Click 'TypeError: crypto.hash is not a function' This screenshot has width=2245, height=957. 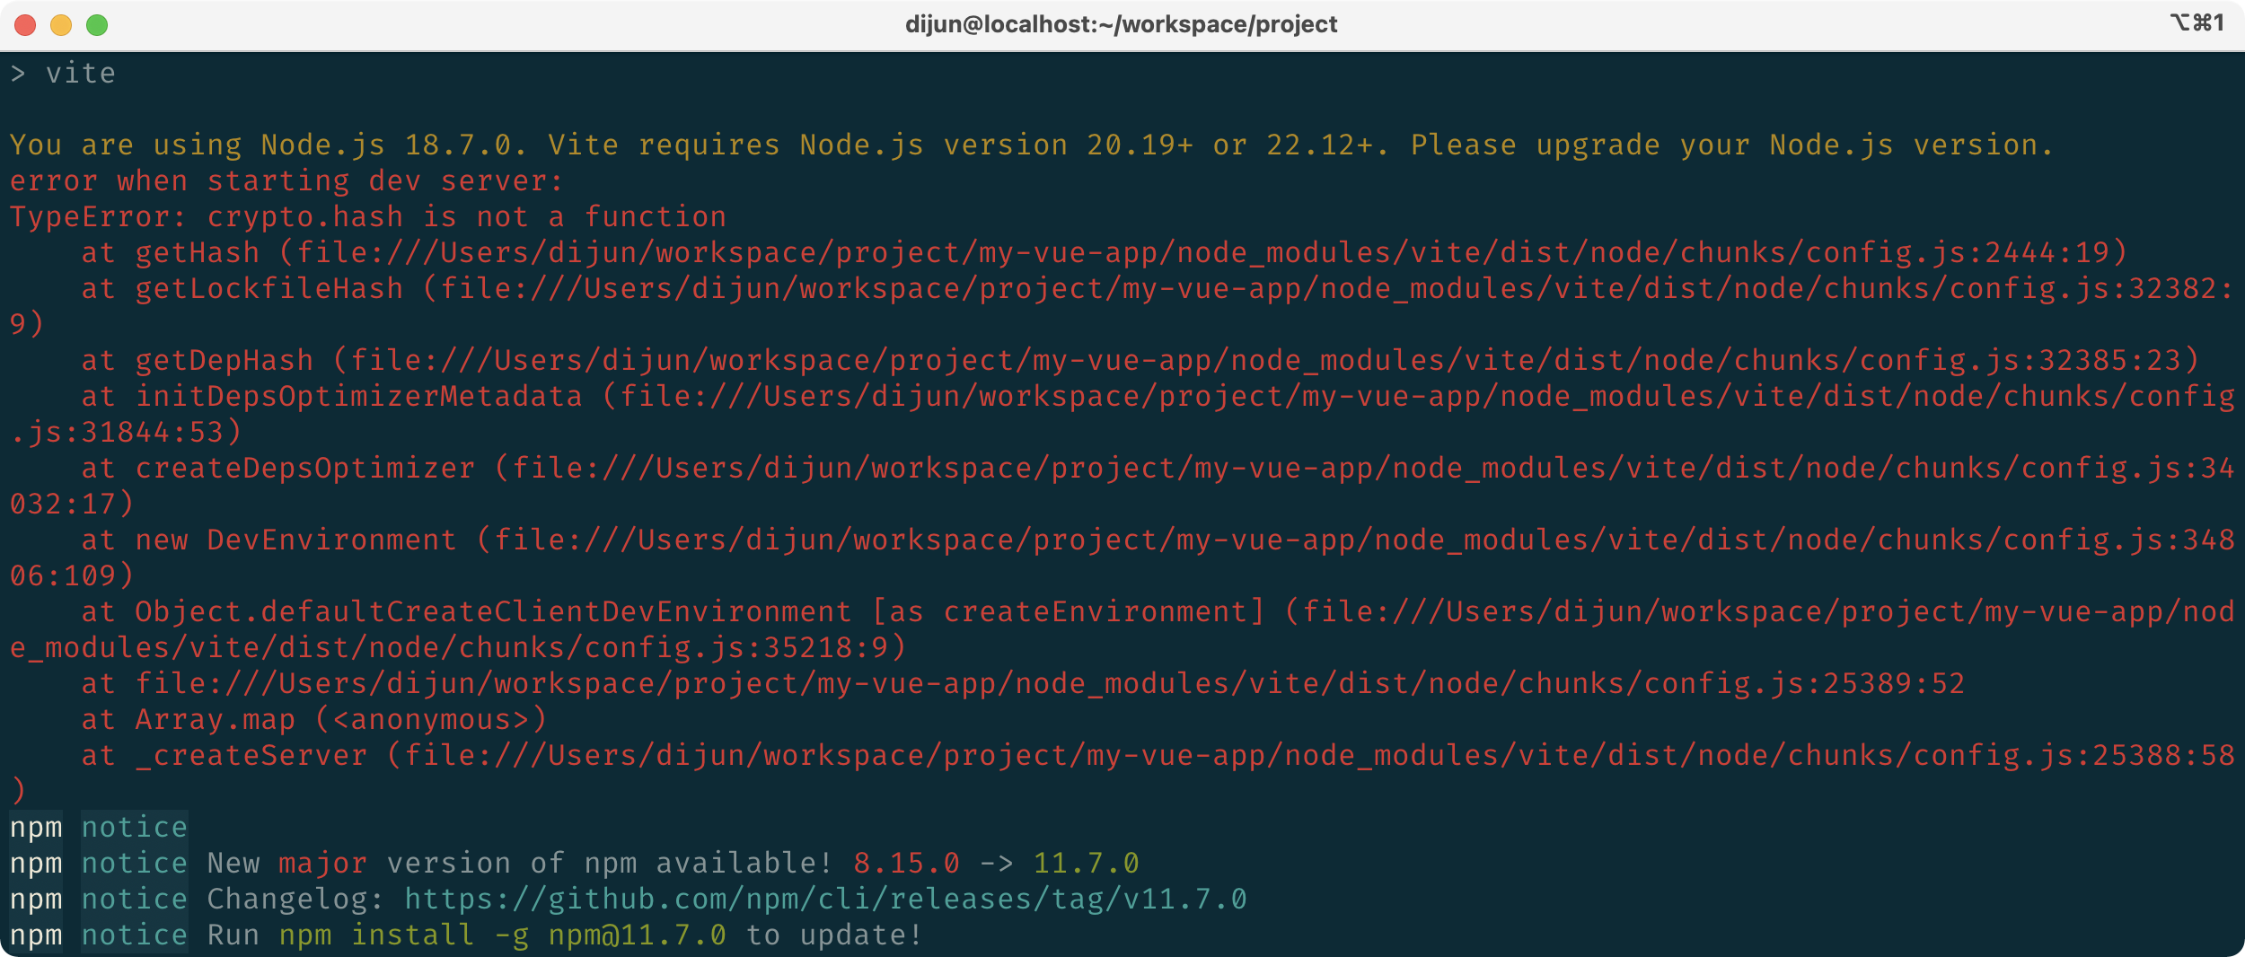pos(368,217)
